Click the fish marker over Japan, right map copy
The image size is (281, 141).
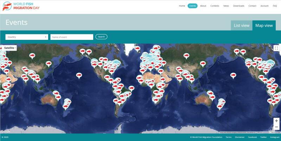point(203,63)
